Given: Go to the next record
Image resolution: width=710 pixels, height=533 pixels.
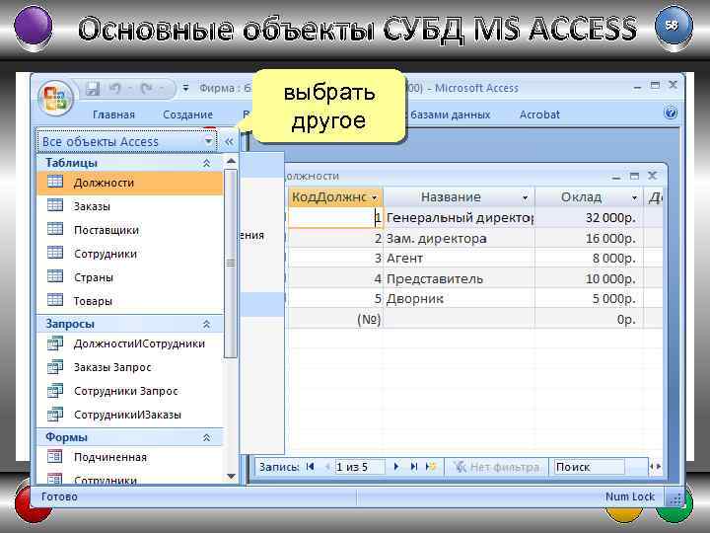Looking at the screenshot, I should click(396, 466).
